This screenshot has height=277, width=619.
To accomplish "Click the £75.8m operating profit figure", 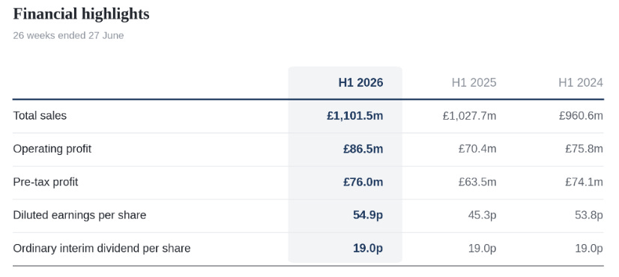I will point(585,149).
